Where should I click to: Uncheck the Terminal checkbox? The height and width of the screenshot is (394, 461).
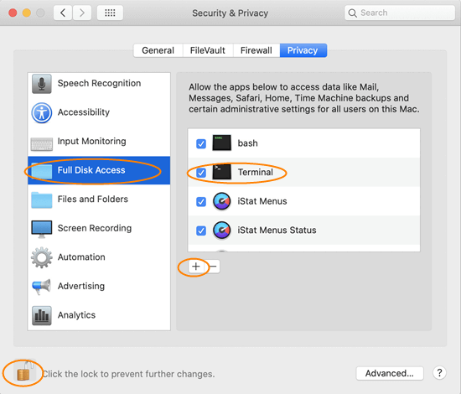tap(201, 173)
